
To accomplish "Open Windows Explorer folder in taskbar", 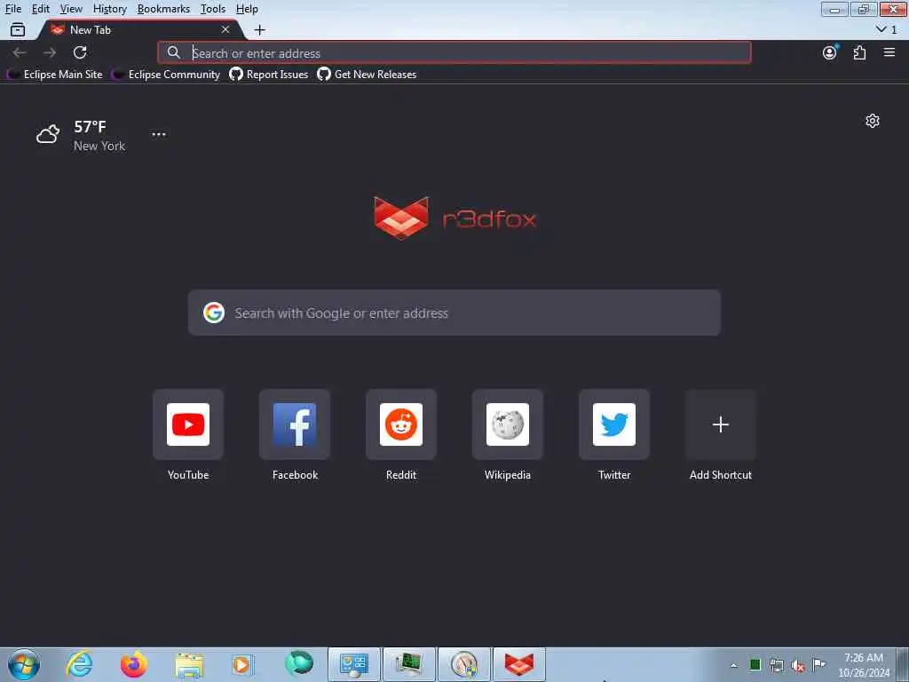I will (189, 664).
